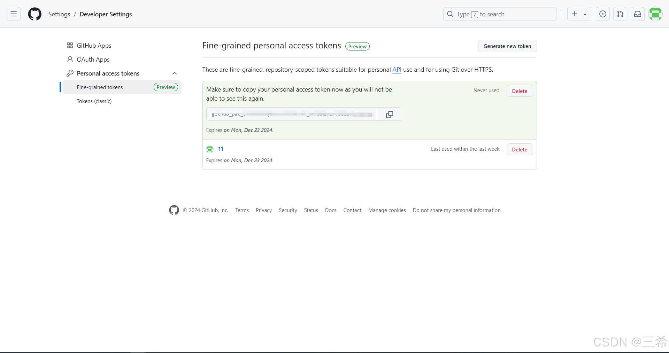
Task: Click the Preview badge beside page title
Action: pos(357,46)
